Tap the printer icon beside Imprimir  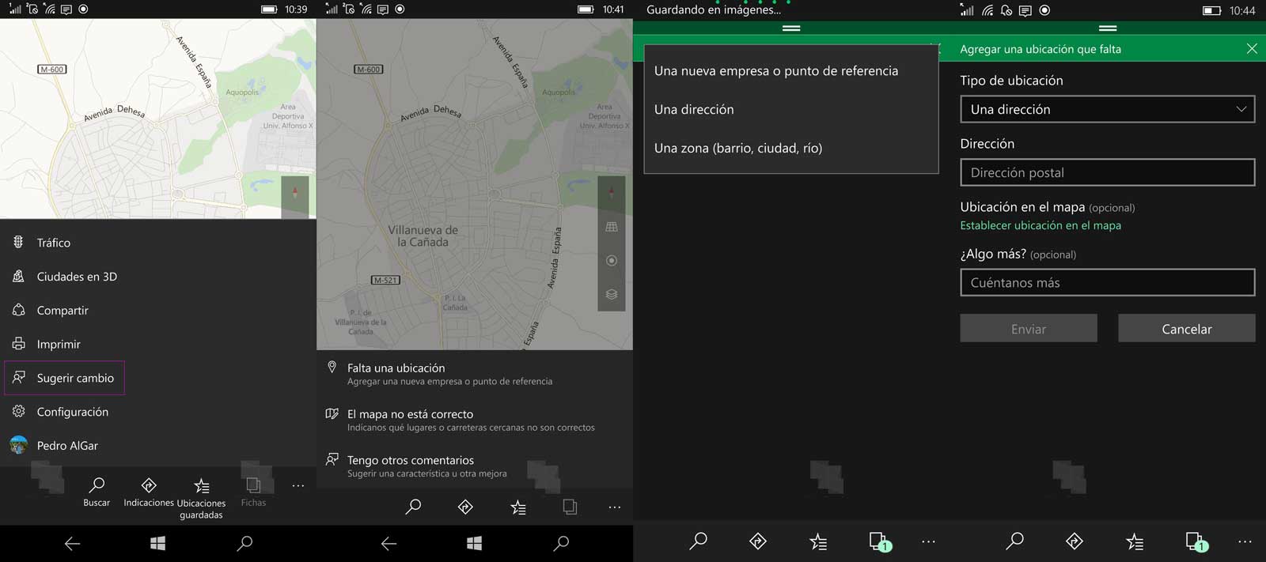(x=18, y=344)
